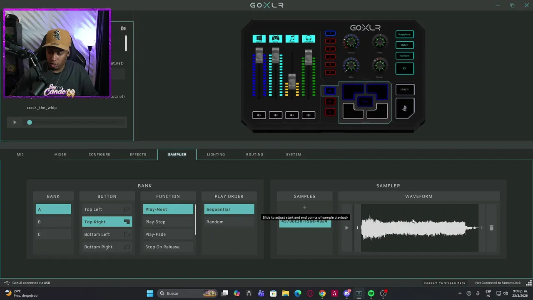Open Microsoft Store from the taskbar
This screenshot has height=300, width=533.
tap(273, 293)
